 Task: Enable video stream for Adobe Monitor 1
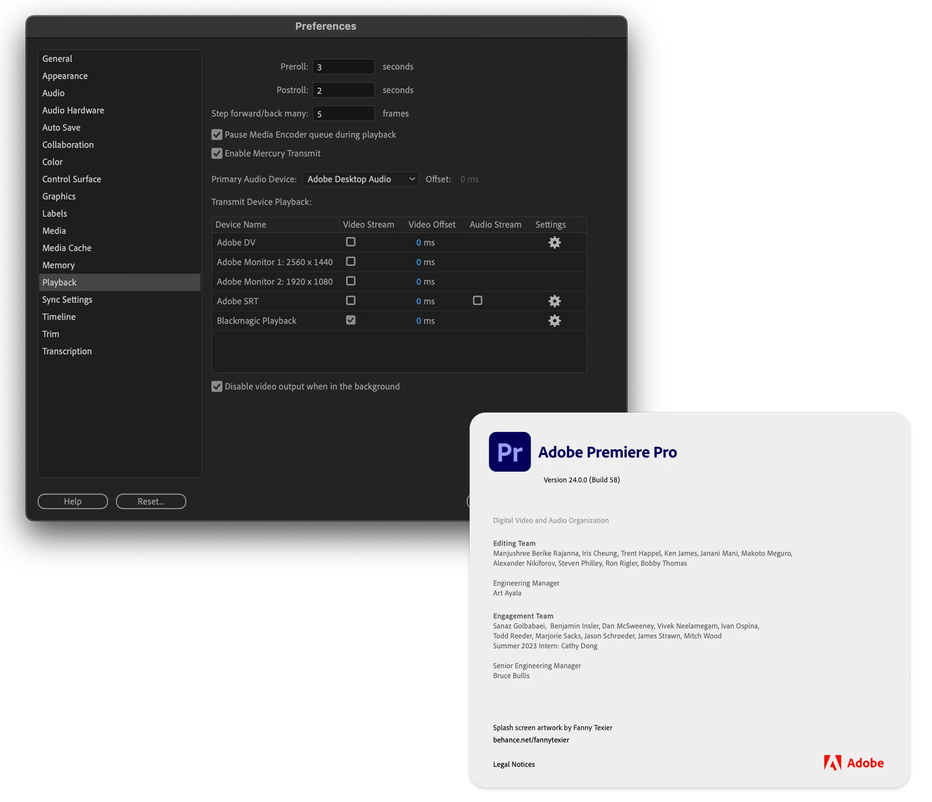[x=351, y=261]
